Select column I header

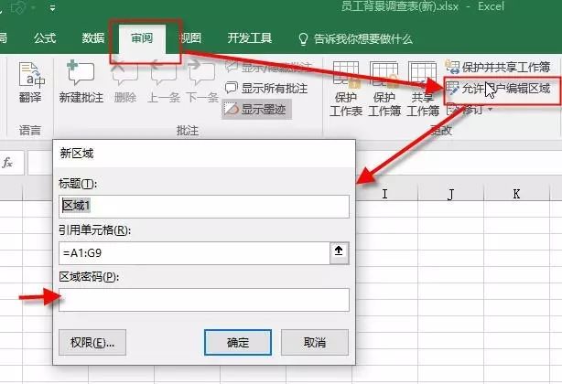coord(385,194)
